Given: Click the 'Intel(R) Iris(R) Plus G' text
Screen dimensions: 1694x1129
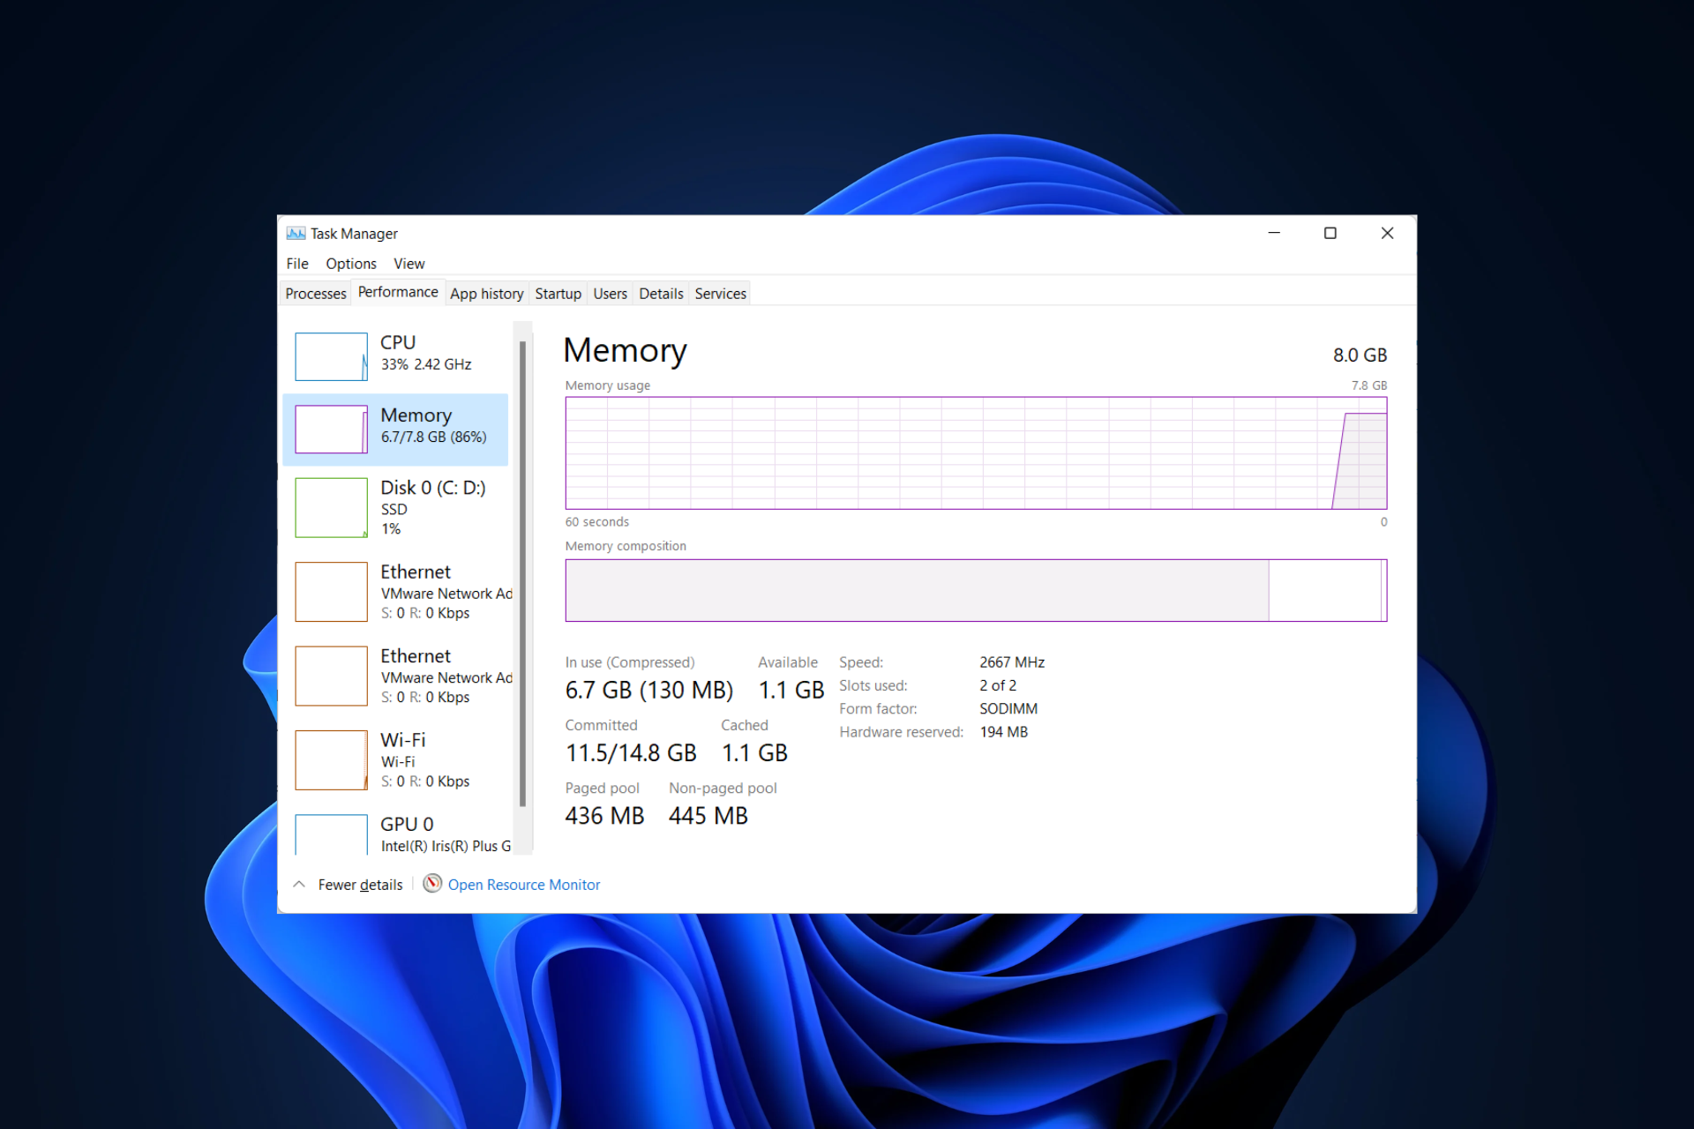Looking at the screenshot, I should [x=446, y=846].
